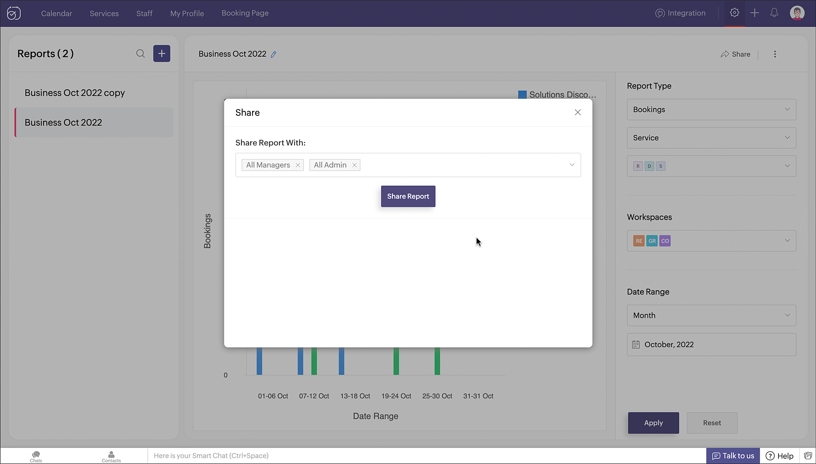Open Chats in bottom bar
Screen dimensions: 816x464
pos(36,456)
